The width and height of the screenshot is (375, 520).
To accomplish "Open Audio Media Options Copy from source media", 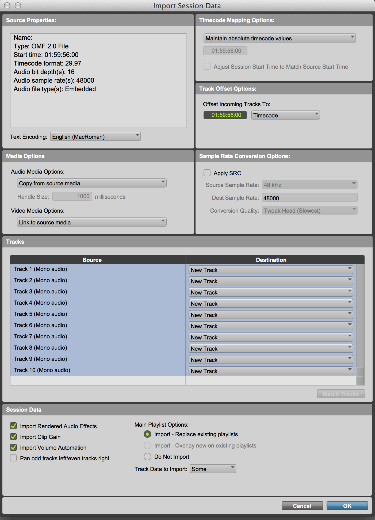I will (91, 183).
